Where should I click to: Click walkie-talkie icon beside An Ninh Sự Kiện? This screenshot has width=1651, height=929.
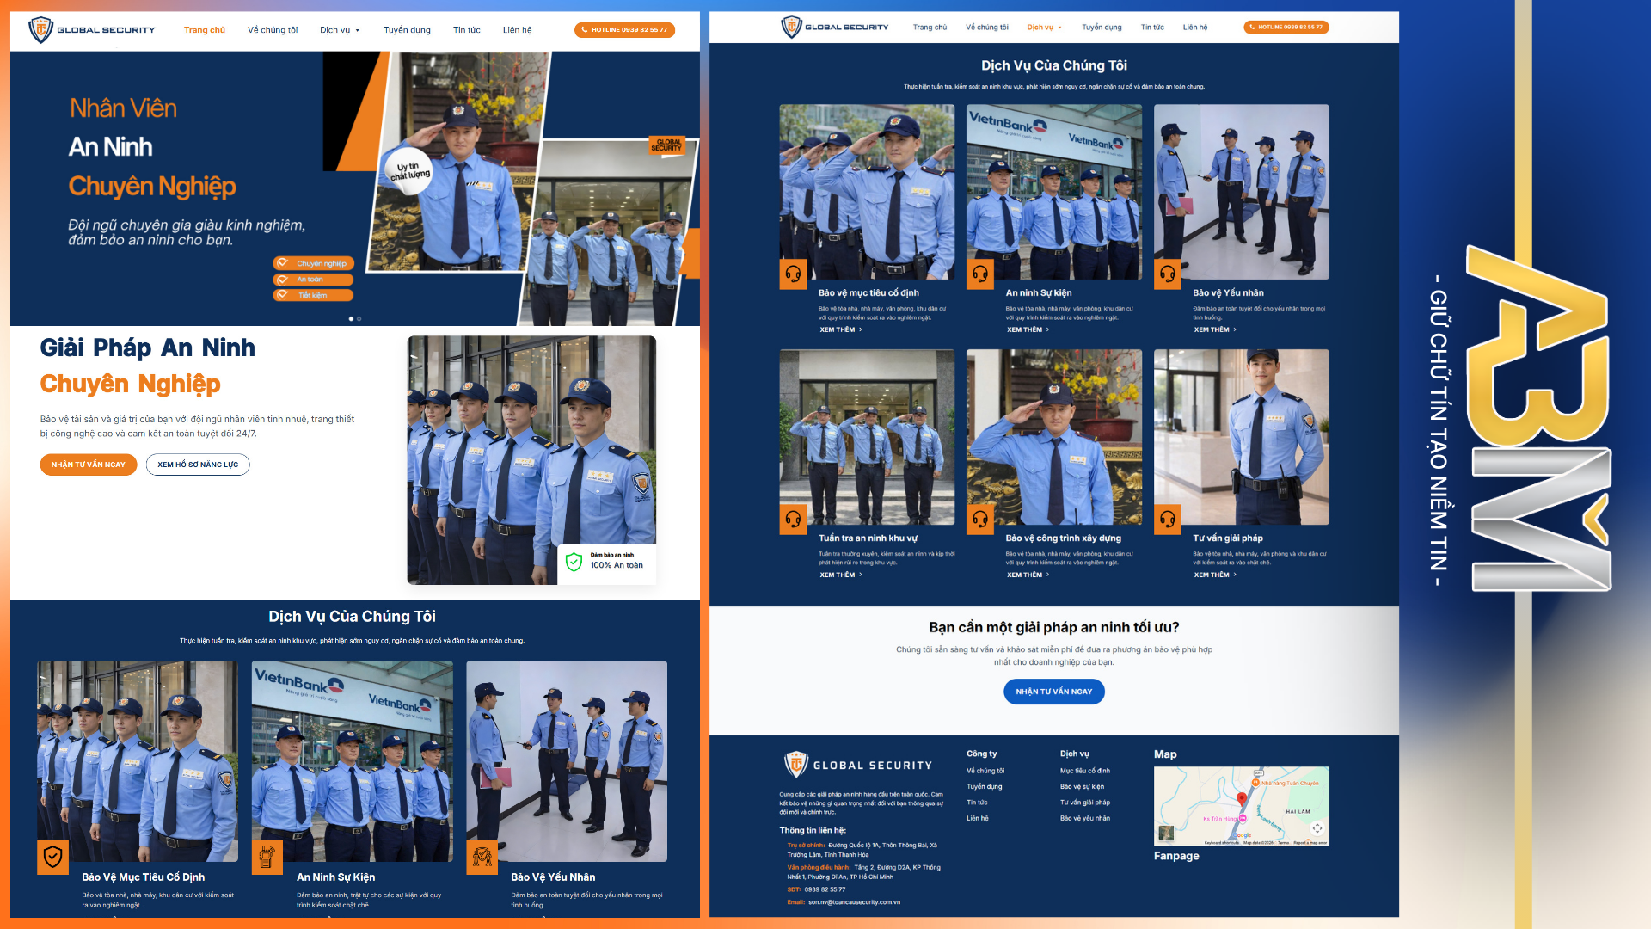coord(267,857)
